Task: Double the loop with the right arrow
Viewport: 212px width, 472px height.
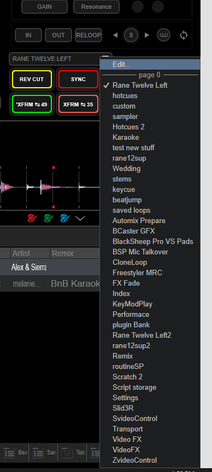Action: [146, 35]
